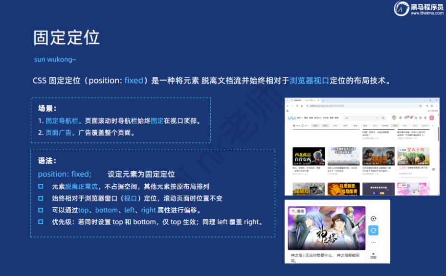Click the bilibili search magnifier icon
The width and height of the screenshot is (446, 276).
click(383, 118)
